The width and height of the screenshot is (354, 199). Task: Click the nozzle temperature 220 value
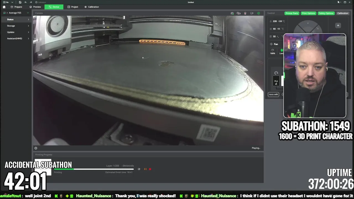pyautogui.click(x=275, y=21)
